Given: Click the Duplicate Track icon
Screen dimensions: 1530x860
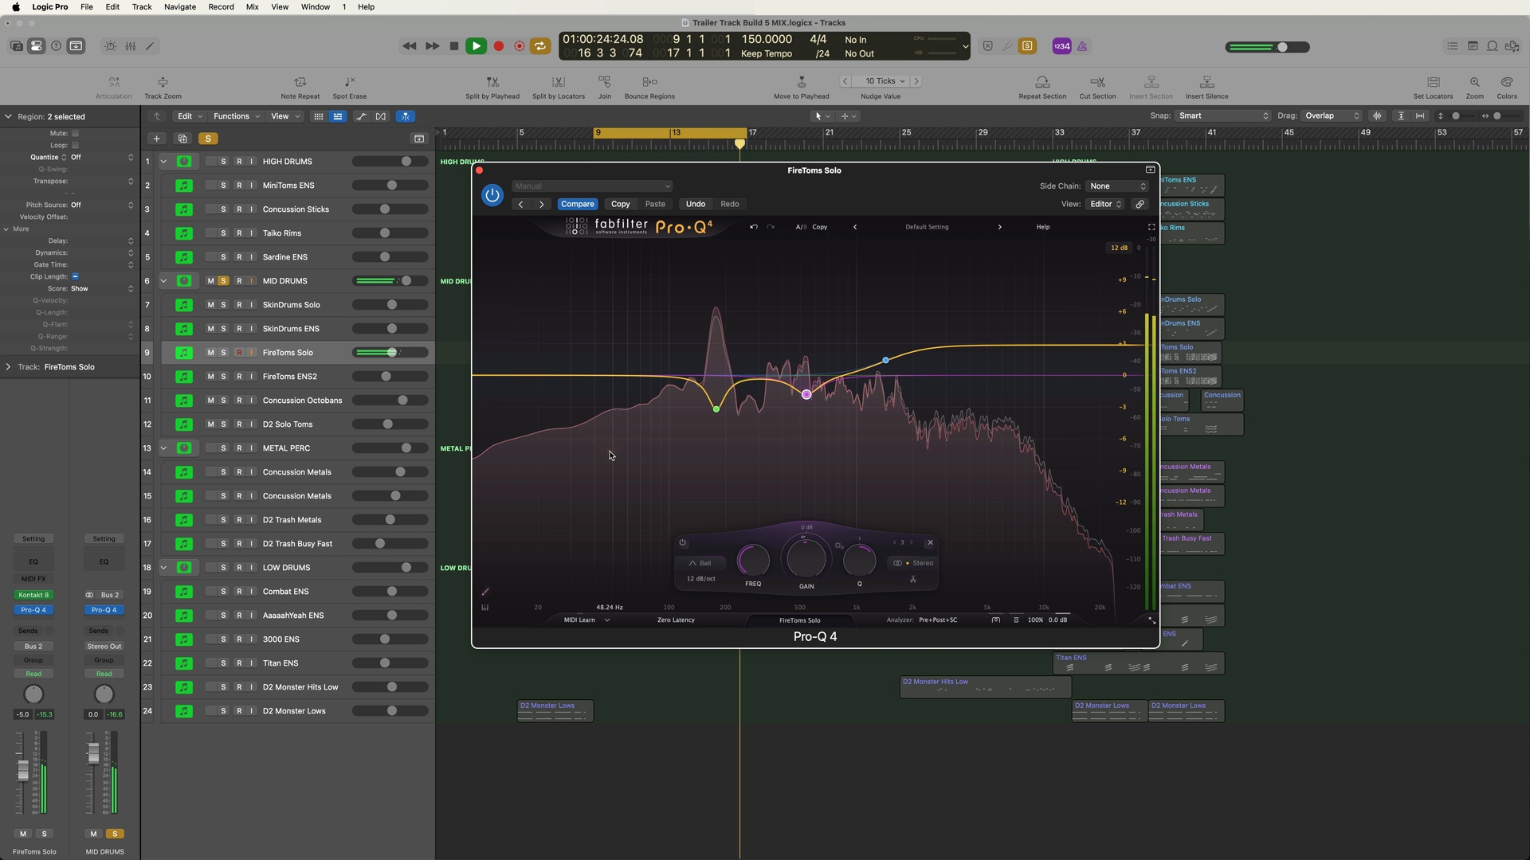Looking at the screenshot, I should (182, 139).
